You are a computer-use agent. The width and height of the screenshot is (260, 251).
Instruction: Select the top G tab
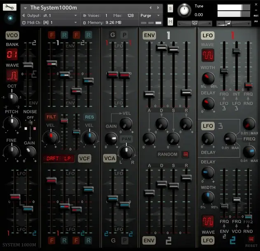[x=112, y=35]
